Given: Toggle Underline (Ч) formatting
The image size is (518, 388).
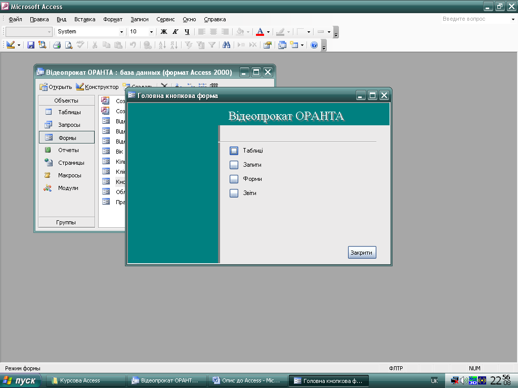Looking at the screenshot, I should coord(187,32).
